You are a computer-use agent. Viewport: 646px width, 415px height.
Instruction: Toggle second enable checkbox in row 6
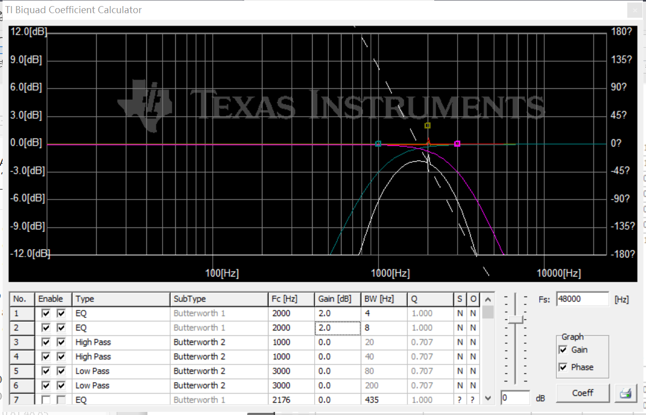point(61,386)
